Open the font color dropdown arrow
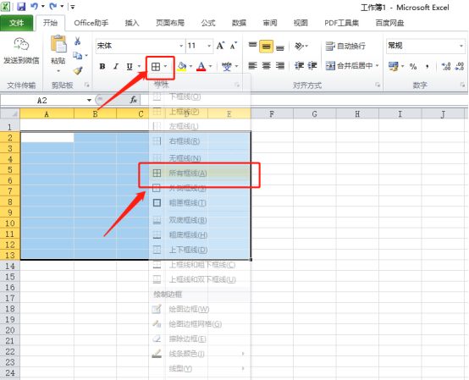Screen dimensions: 469x380 click(210, 66)
